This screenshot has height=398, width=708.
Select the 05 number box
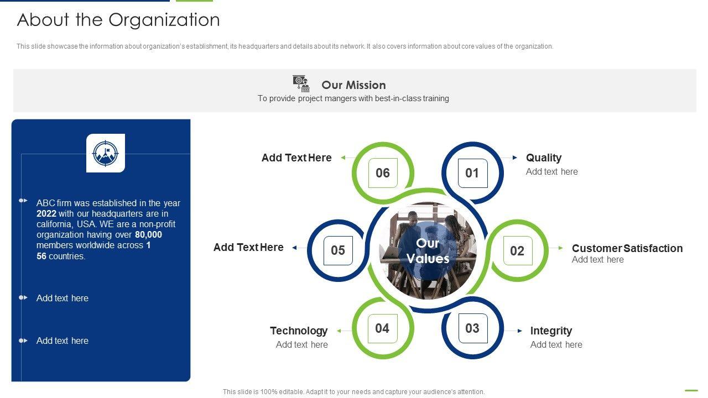pyautogui.click(x=338, y=250)
